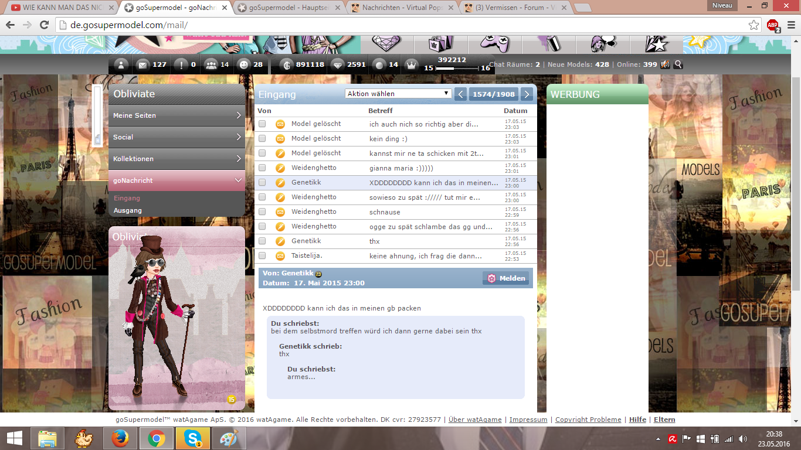This screenshot has height=450, width=801.
Task: Click the mail envelope icon in status bar
Action: pos(142,65)
